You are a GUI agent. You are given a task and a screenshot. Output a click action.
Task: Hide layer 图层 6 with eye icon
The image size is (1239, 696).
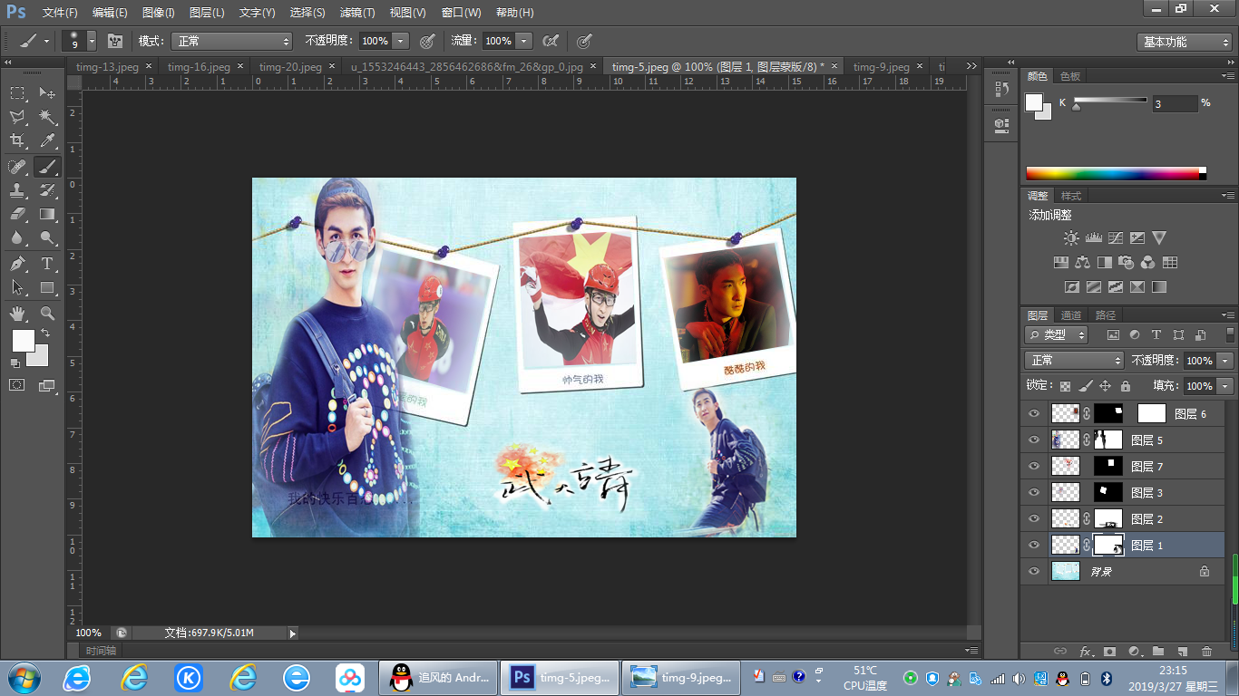click(1034, 413)
